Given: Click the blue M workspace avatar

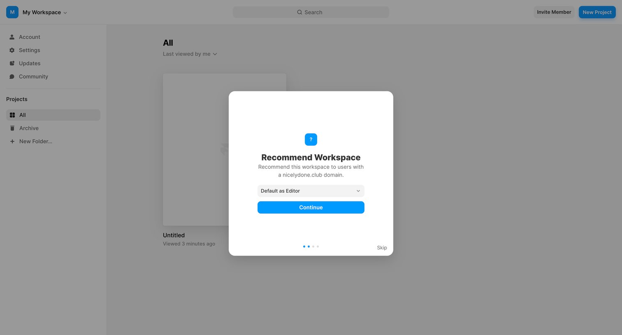Looking at the screenshot, I should click(12, 12).
